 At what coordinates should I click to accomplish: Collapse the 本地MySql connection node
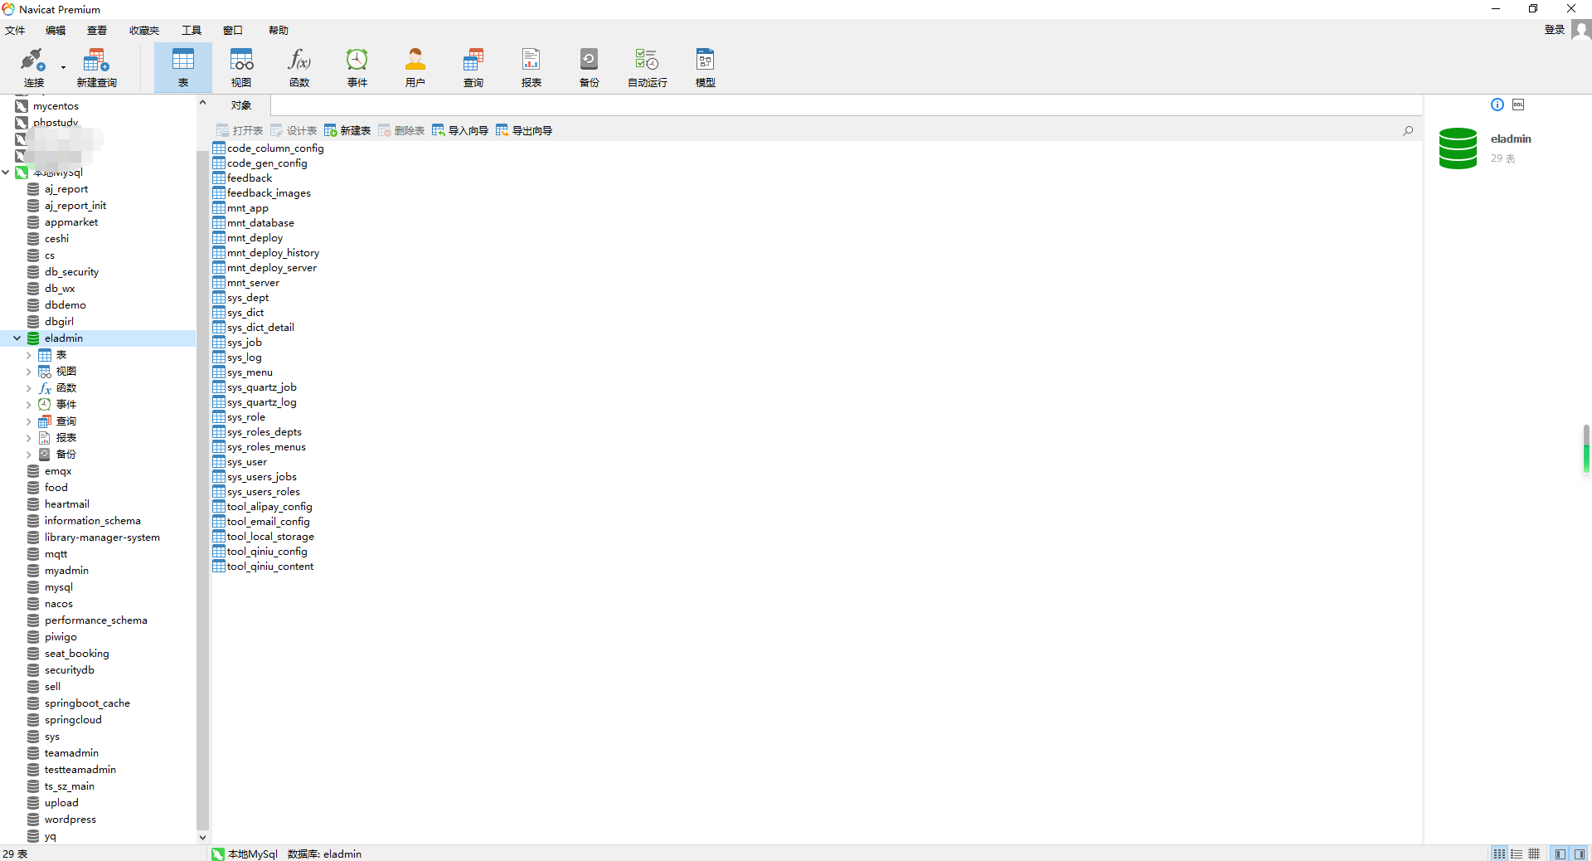pyautogui.click(x=6, y=173)
